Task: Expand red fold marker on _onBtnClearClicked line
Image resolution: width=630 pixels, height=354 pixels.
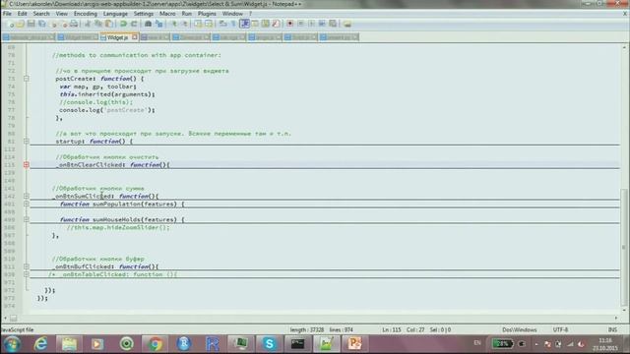Action: 27,165
